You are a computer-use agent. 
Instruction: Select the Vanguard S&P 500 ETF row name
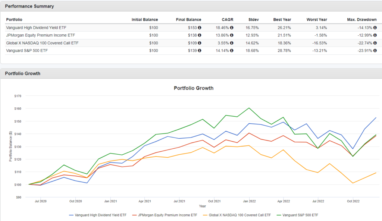coord(27,51)
